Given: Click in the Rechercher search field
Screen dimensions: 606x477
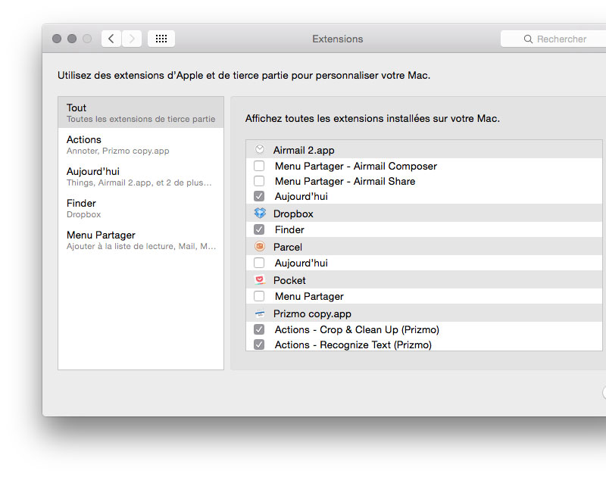Looking at the screenshot, I should click(554, 39).
